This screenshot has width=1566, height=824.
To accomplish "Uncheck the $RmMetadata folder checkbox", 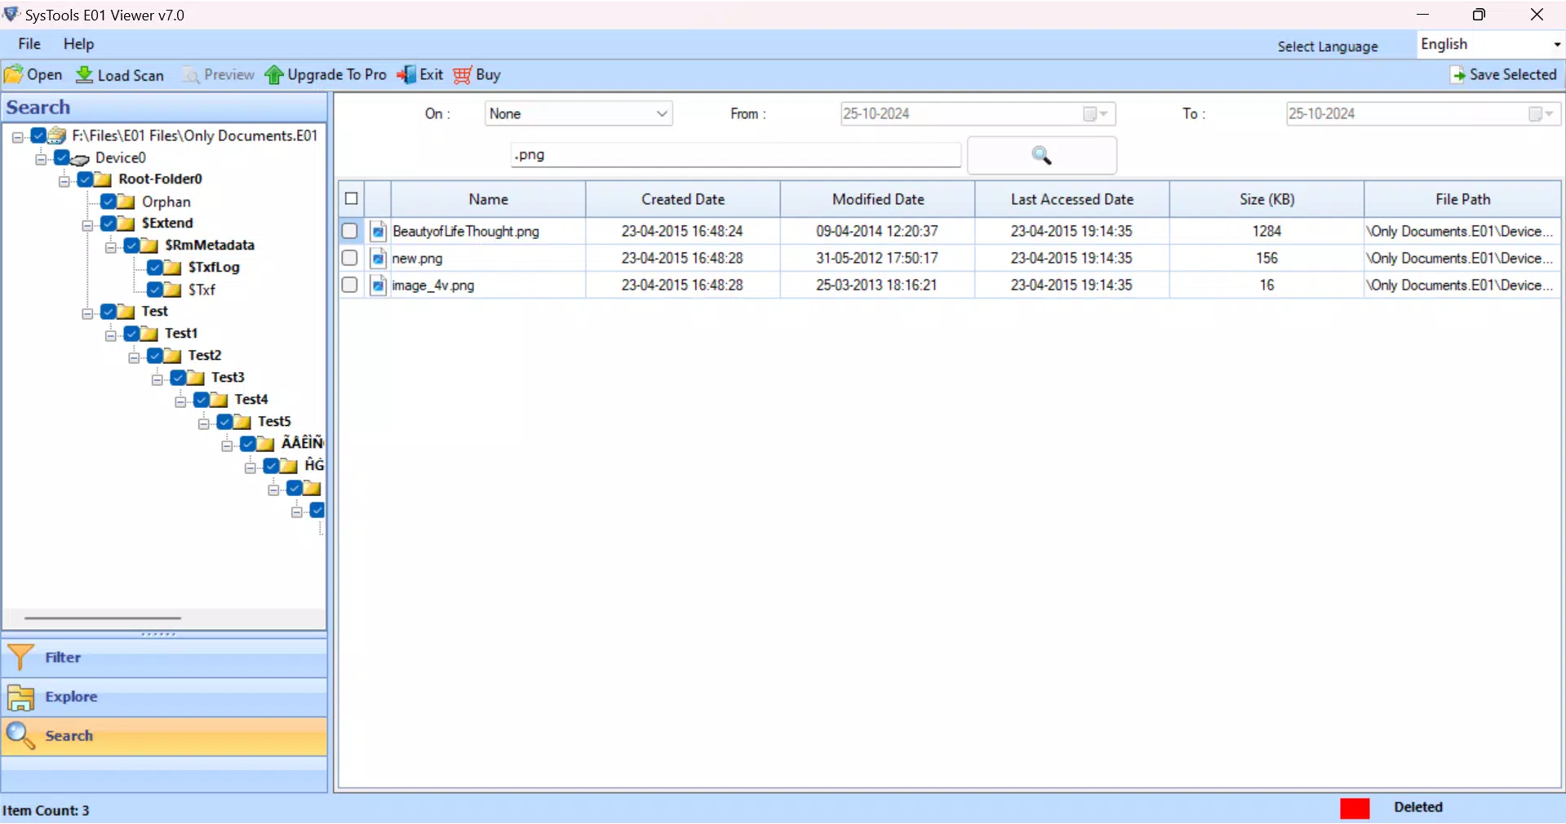I will pyautogui.click(x=131, y=245).
